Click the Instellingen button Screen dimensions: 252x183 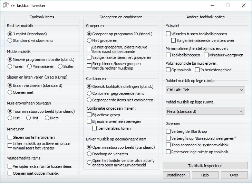pyautogui.click(x=176, y=175)
